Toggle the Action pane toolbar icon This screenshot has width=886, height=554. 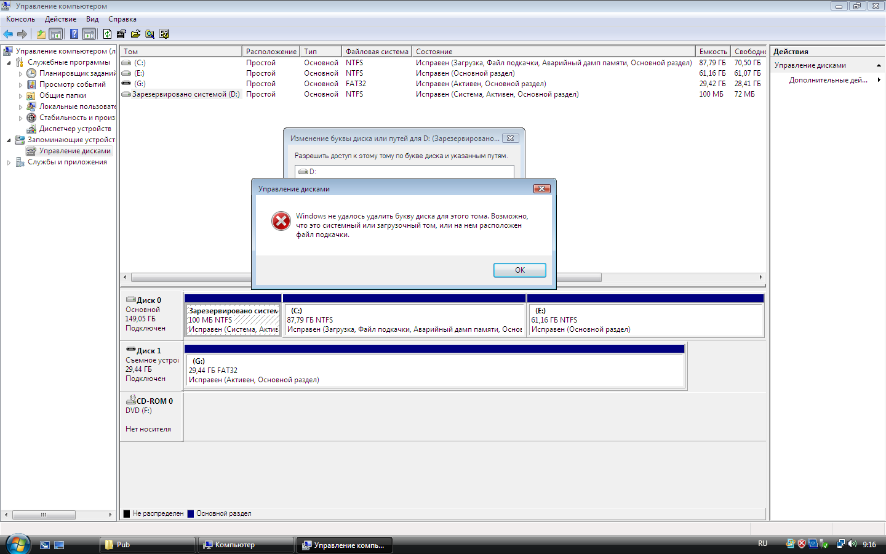[x=89, y=34]
